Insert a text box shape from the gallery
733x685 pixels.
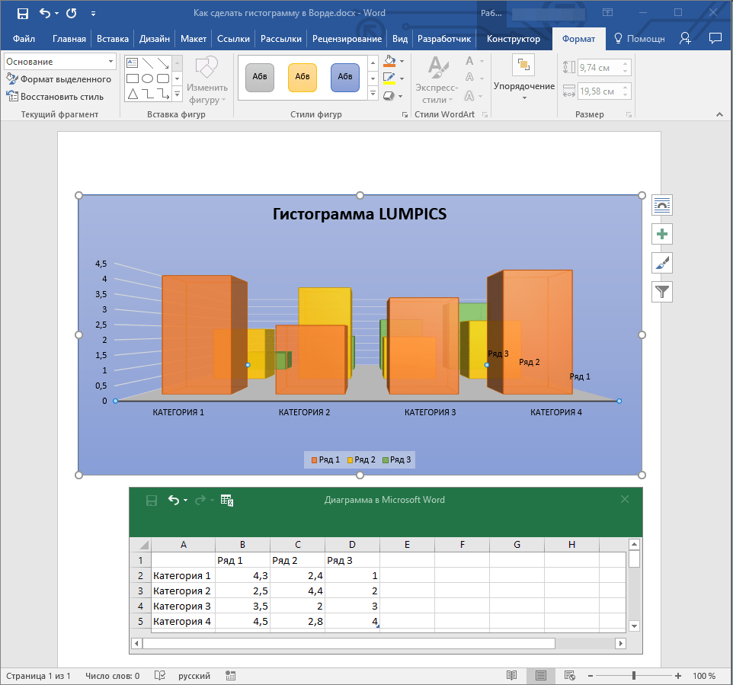pos(132,62)
